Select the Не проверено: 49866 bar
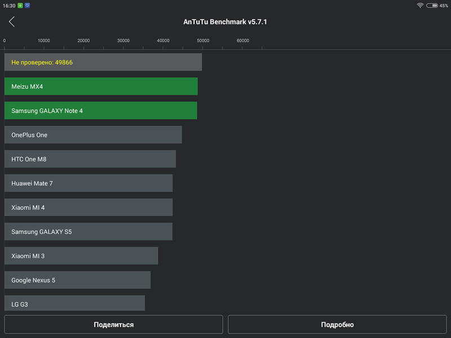This screenshot has width=451, height=338. tap(103, 62)
